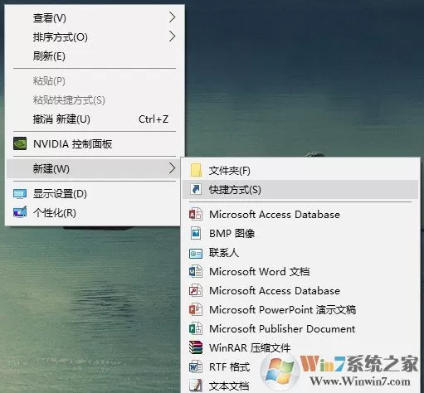The height and width of the screenshot is (393, 424).
Task: Click the second Access Database key icon
Action: coord(196,290)
